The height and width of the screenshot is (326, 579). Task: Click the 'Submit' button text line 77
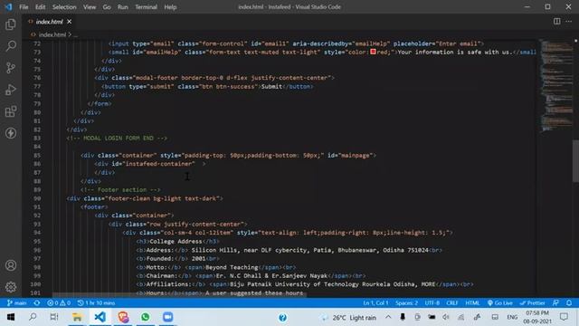pos(271,87)
